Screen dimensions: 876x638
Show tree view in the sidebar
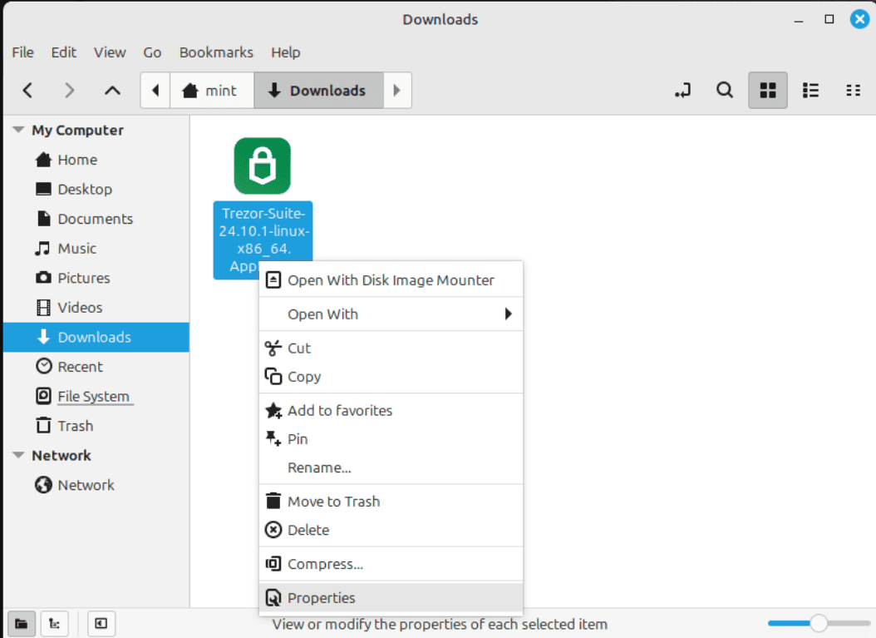(x=54, y=624)
